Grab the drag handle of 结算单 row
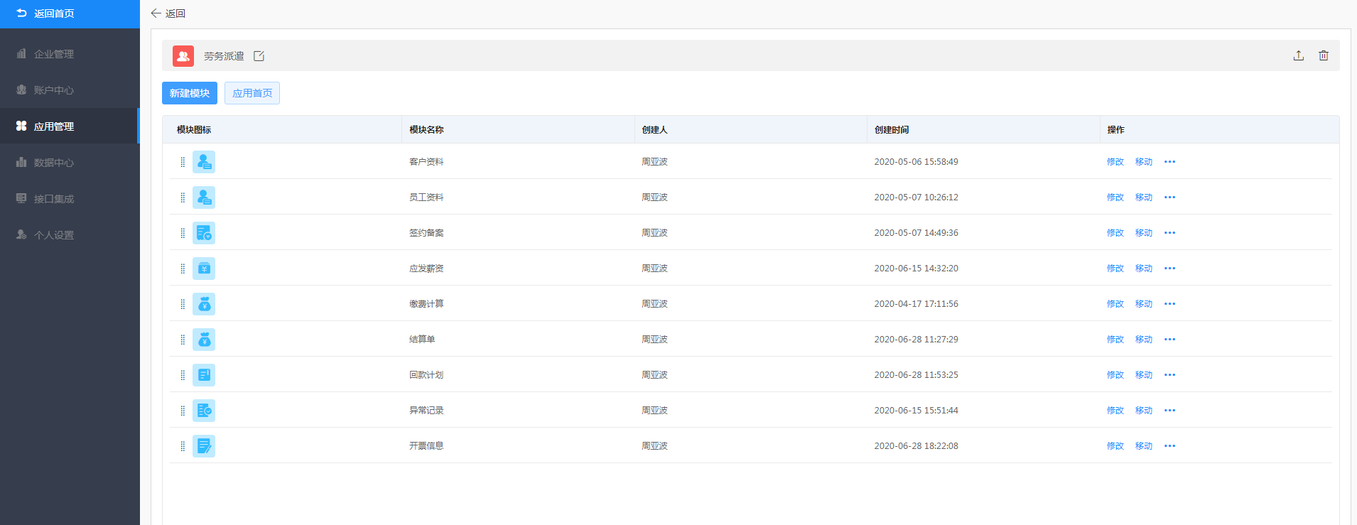1357x525 pixels. 183,340
